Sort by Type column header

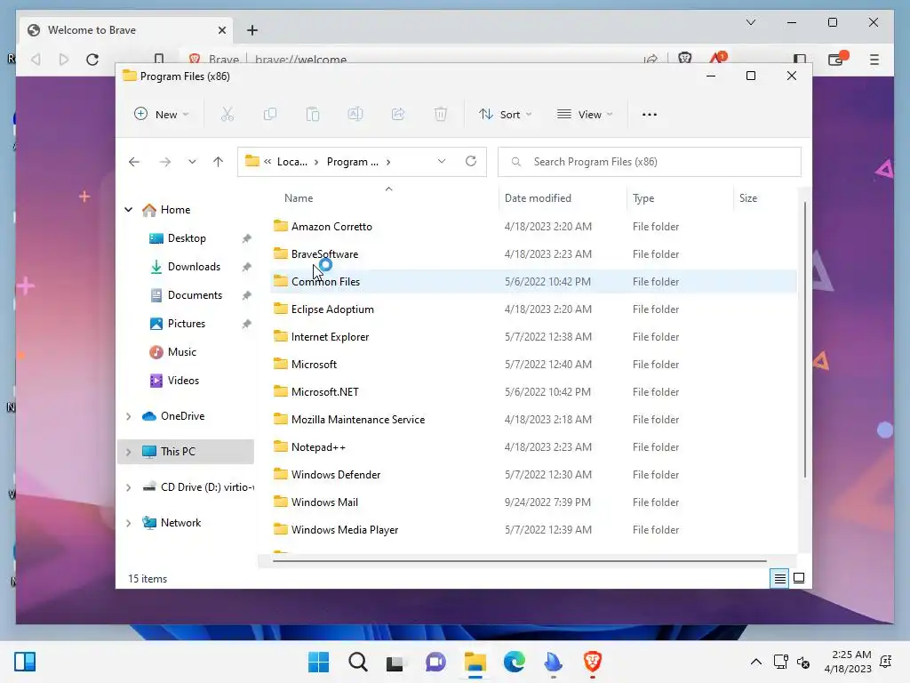tap(643, 198)
